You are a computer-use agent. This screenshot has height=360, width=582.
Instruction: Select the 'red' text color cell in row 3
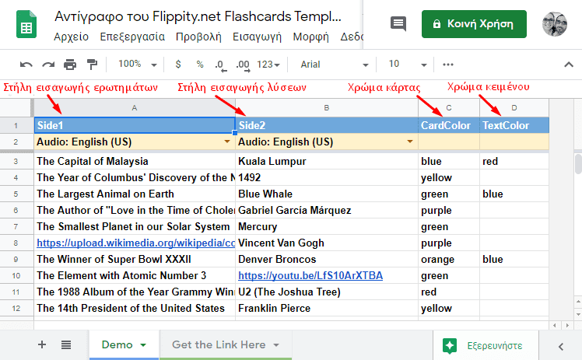[x=514, y=161]
